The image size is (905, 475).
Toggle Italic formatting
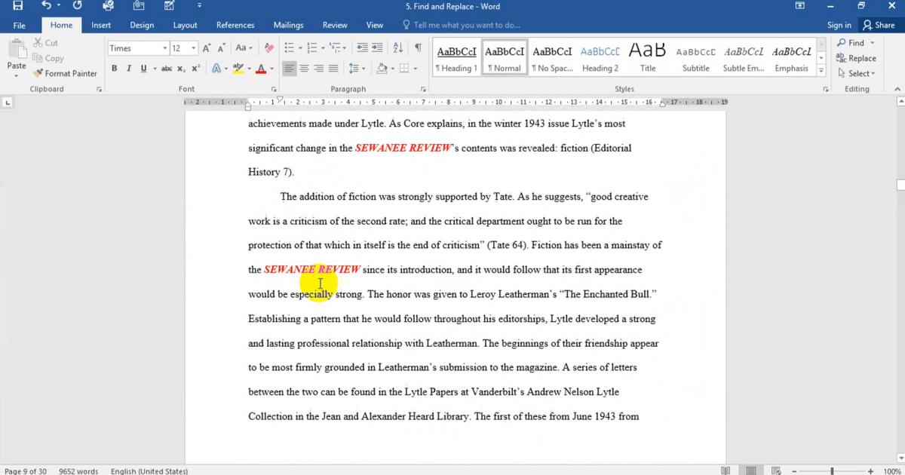(x=129, y=69)
